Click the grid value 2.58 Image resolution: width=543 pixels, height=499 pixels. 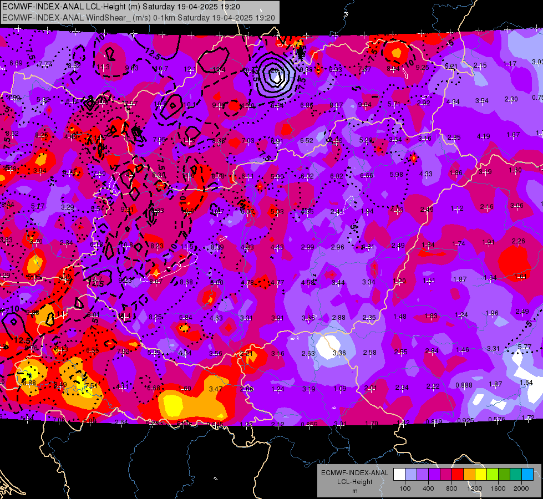pyautogui.click(x=369, y=352)
